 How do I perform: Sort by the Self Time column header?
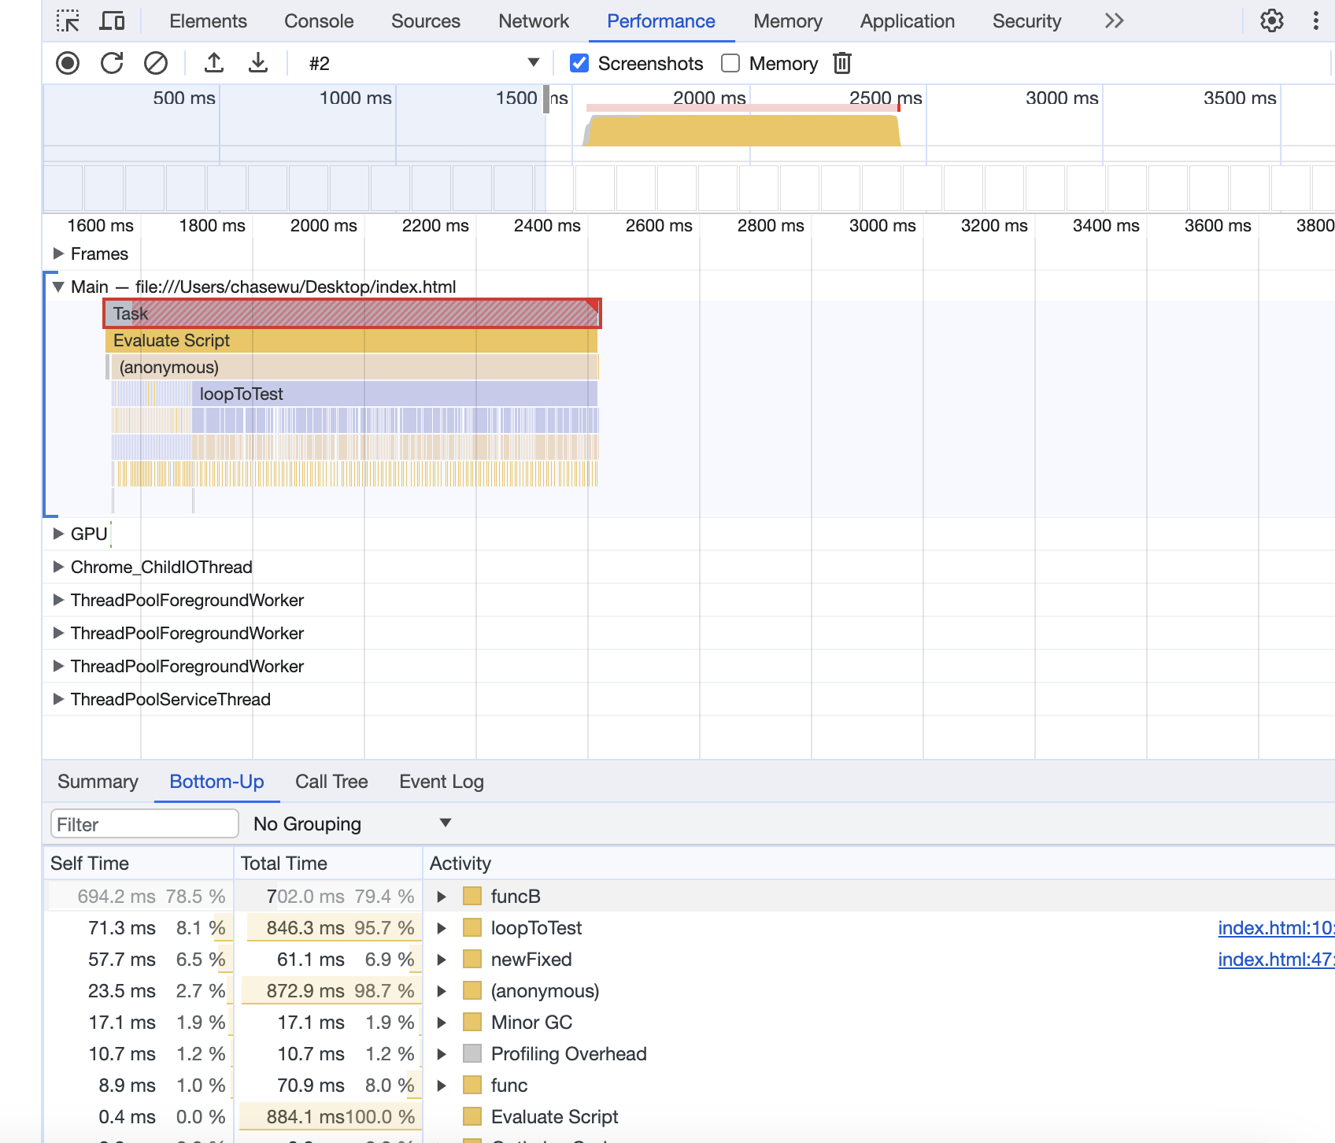point(139,864)
